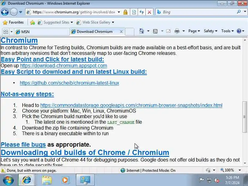Open Windows Explorer taskbar folder icon
248x186 pixels.
tap(47, 180)
